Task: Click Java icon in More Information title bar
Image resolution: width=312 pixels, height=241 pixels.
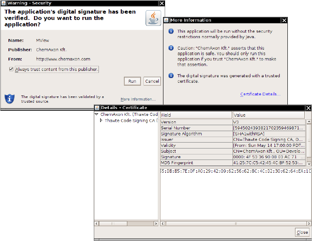Action: [x=166, y=20]
